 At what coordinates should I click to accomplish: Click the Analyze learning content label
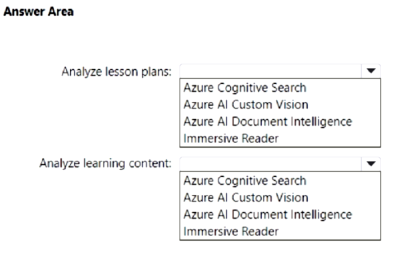tap(105, 164)
